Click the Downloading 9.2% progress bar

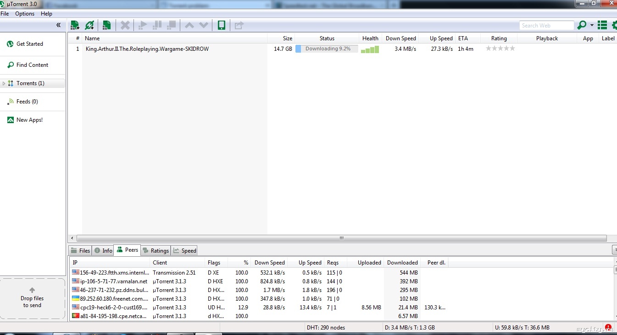coord(327,49)
